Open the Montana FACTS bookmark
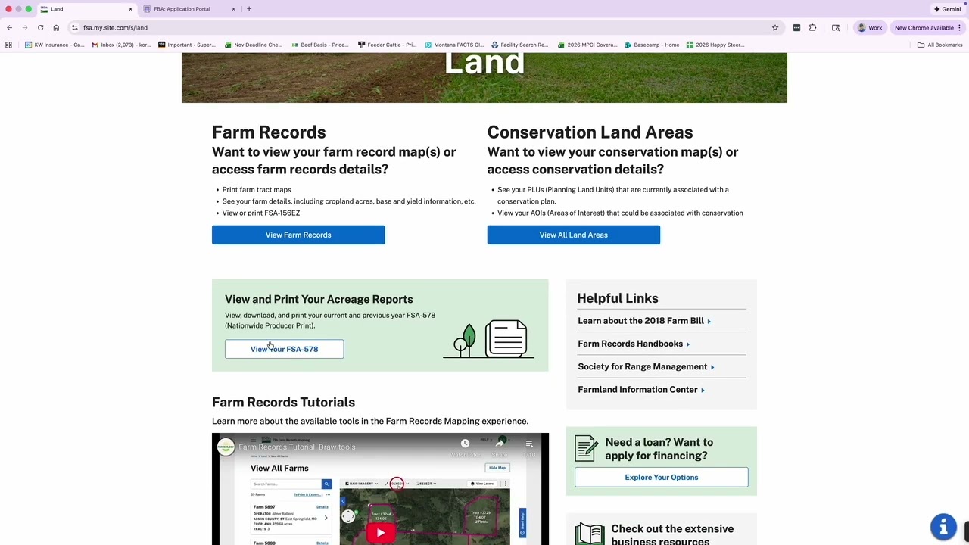 (x=454, y=45)
